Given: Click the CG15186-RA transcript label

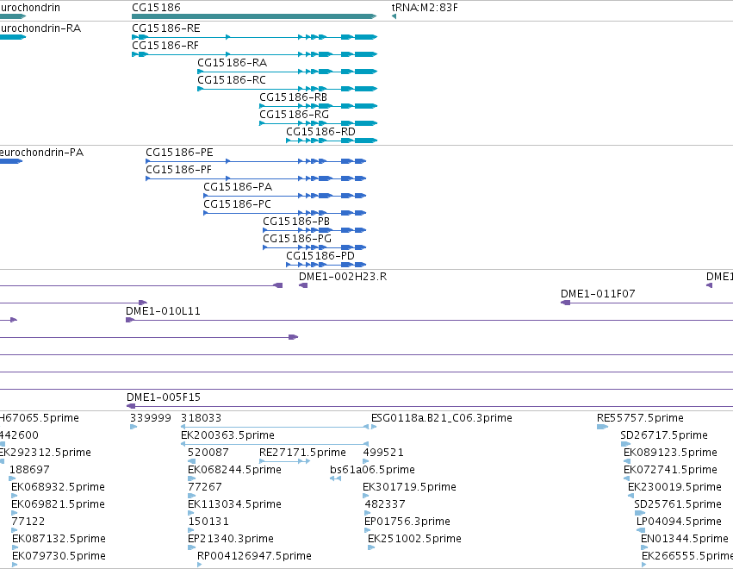Looking at the screenshot, I should pos(233,63).
